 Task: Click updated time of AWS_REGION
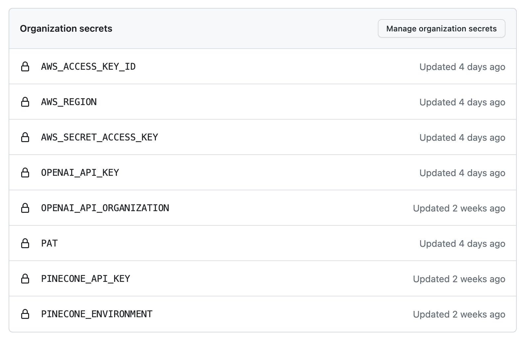pyautogui.click(x=462, y=102)
